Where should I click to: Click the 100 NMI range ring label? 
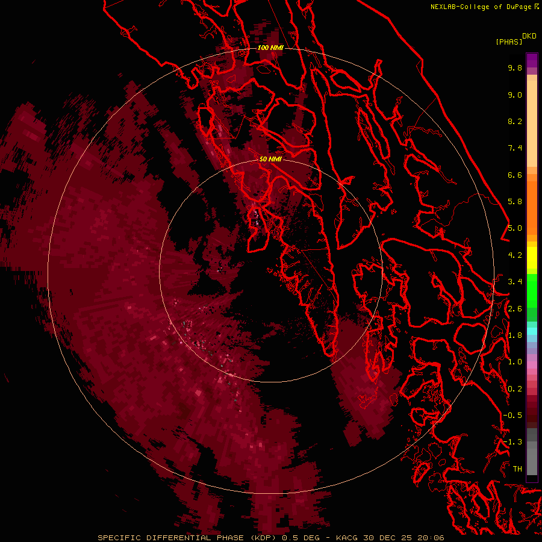tap(270, 48)
